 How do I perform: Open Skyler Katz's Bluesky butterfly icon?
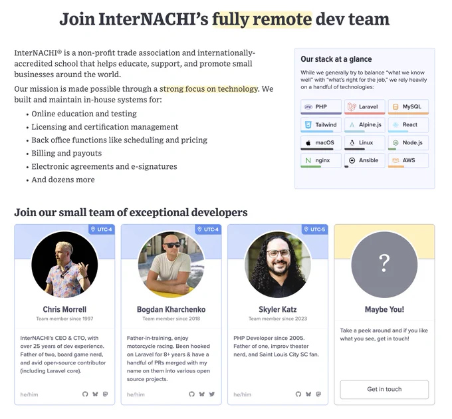tap(308, 394)
